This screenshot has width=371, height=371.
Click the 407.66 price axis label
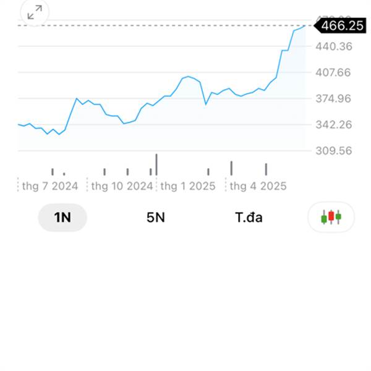(333, 72)
